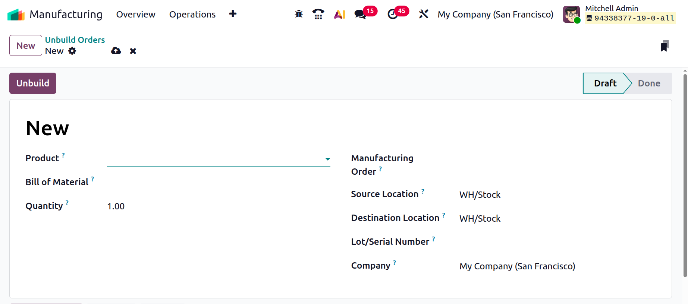
Task: Discard changes with the X icon
Action: [133, 51]
